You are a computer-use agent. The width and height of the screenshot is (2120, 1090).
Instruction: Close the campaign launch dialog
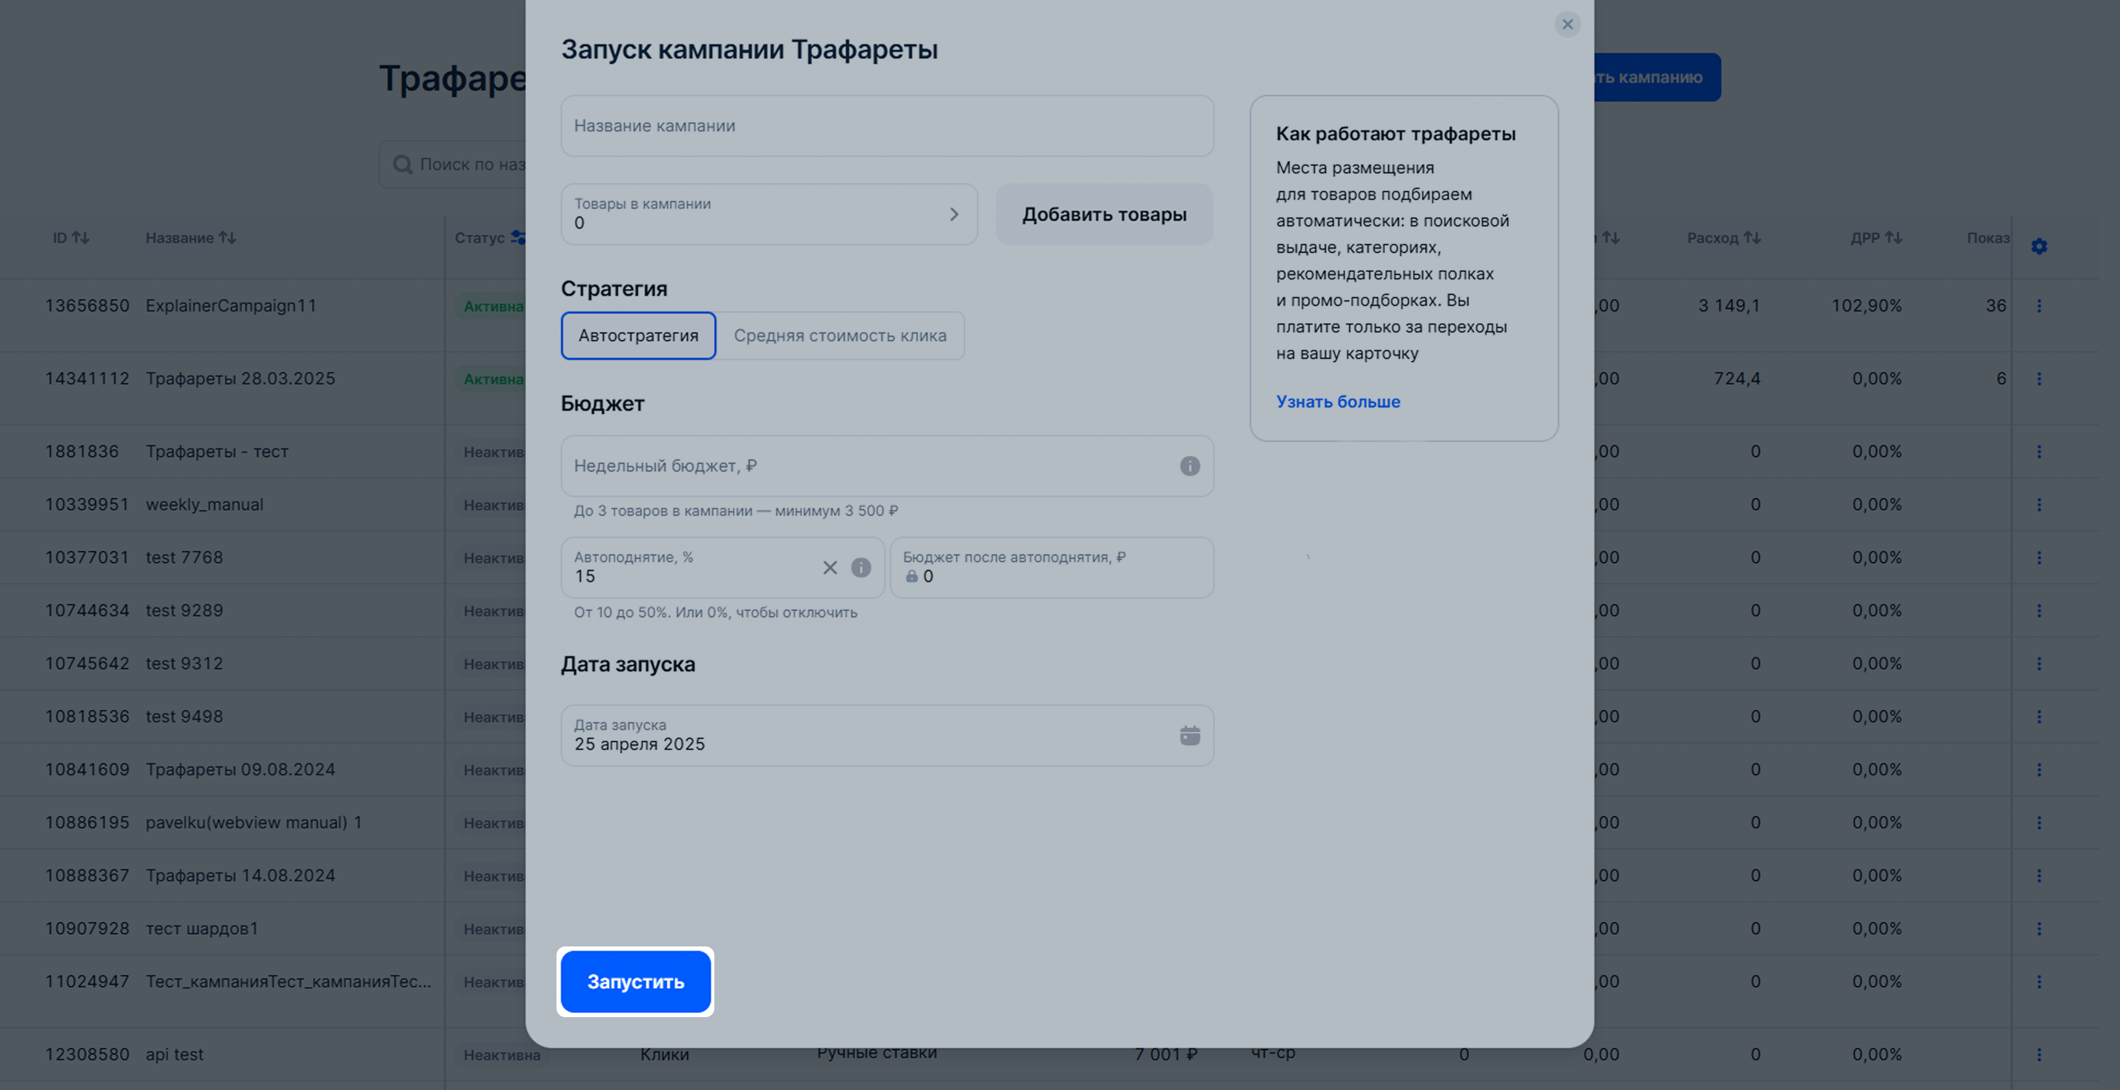coord(1567,25)
